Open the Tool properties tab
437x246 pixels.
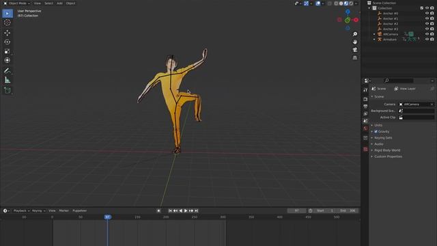365,90
